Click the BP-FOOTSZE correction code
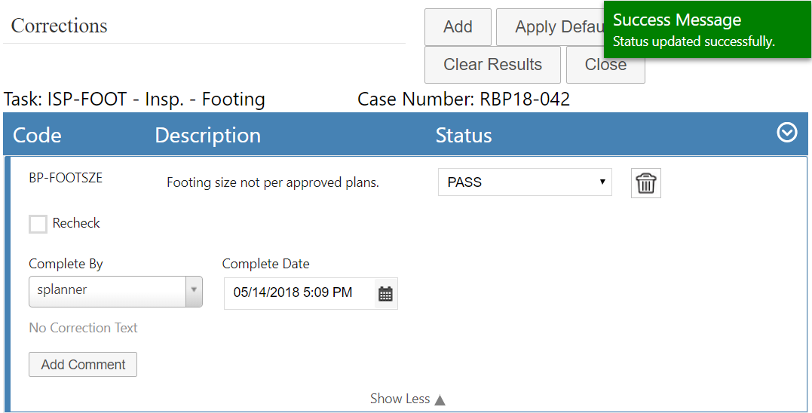The width and height of the screenshot is (812, 413). coord(66,178)
